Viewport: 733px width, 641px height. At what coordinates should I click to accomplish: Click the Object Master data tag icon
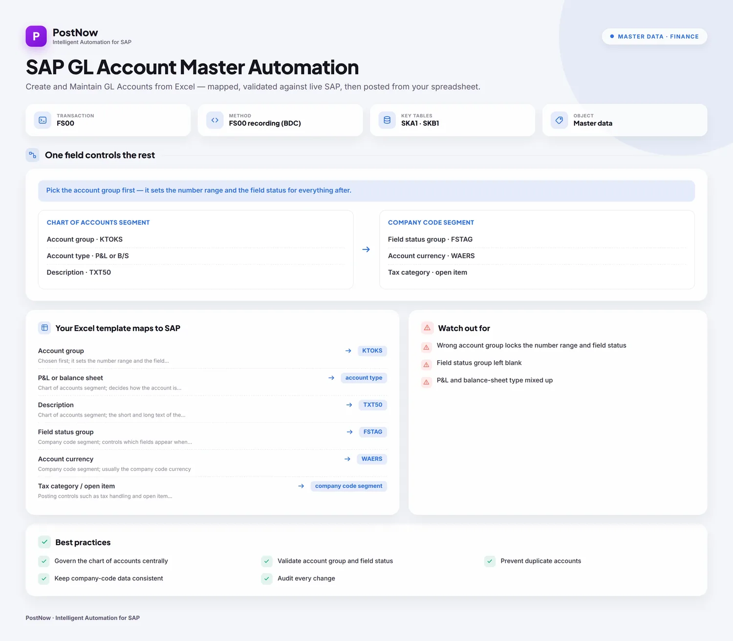coord(559,120)
